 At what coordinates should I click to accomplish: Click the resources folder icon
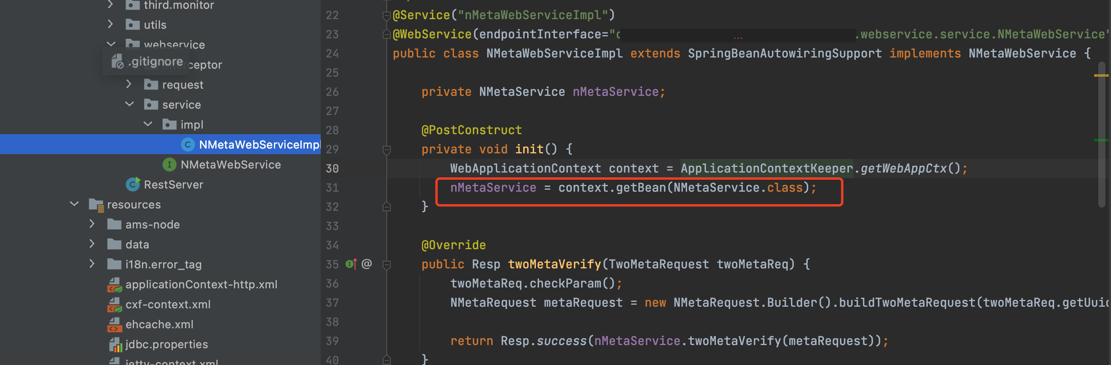click(x=96, y=204)
